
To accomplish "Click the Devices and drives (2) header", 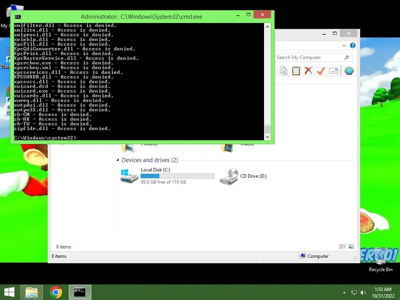I will (150, 160).
